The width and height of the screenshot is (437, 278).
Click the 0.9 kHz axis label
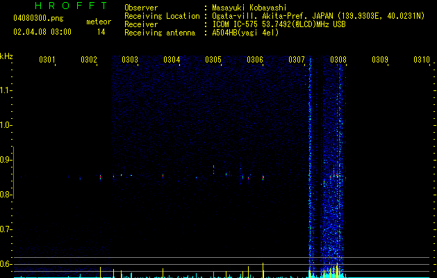pos(6,160)
